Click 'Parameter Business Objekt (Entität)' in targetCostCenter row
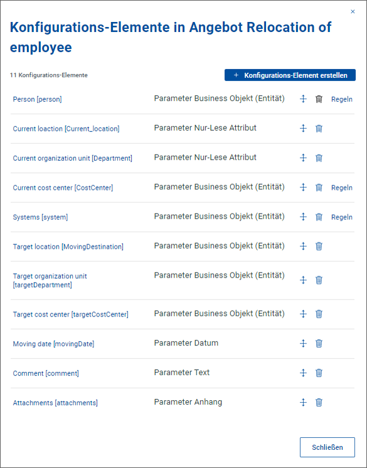The height and width of the screenshot is (468, 367). 220,313
